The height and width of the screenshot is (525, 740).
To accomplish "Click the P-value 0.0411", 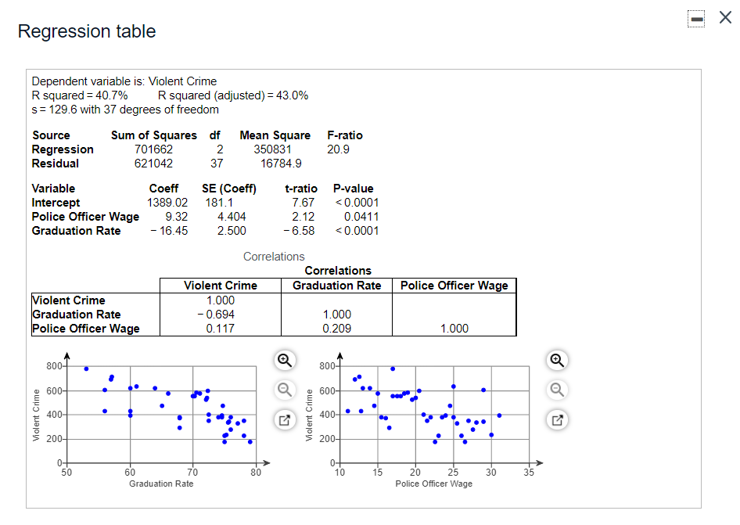I will (x=361, y=217).
